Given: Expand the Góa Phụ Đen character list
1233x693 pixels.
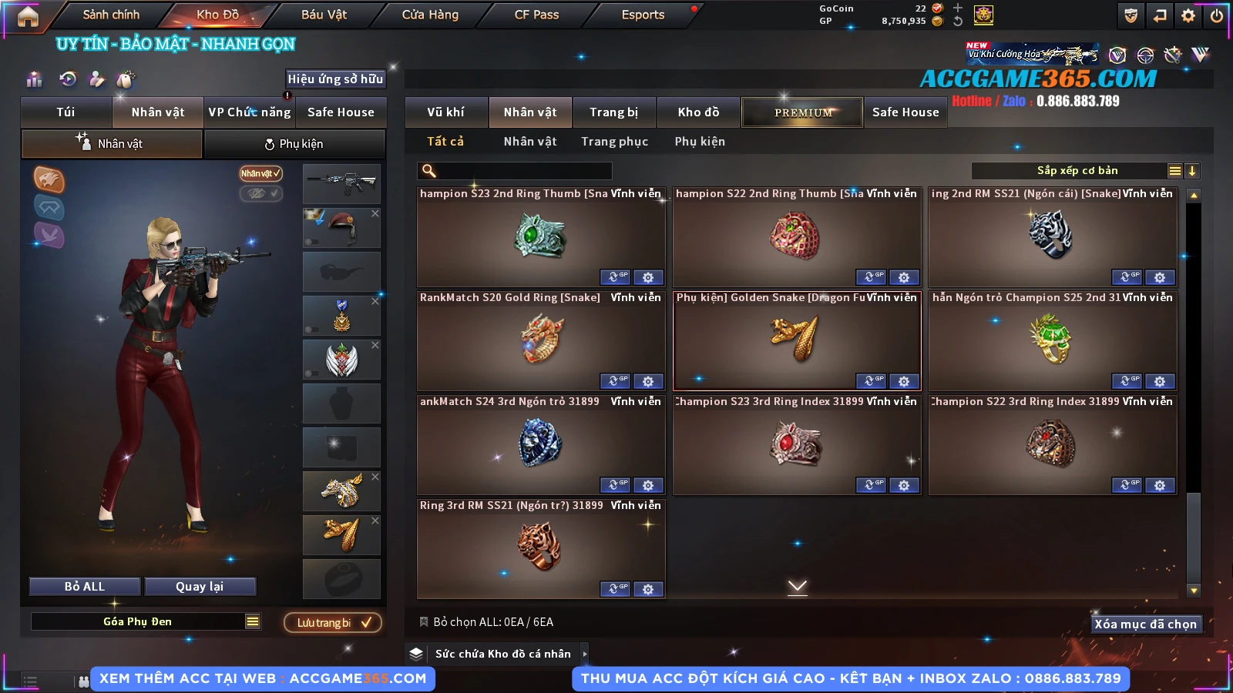Looking at the screenshot, I should coord(253,621).
